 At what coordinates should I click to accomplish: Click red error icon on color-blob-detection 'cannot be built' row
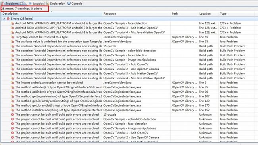12,119
